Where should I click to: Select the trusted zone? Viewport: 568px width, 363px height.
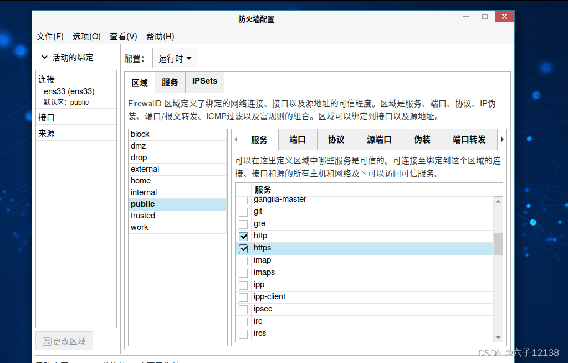click(177, 216)
